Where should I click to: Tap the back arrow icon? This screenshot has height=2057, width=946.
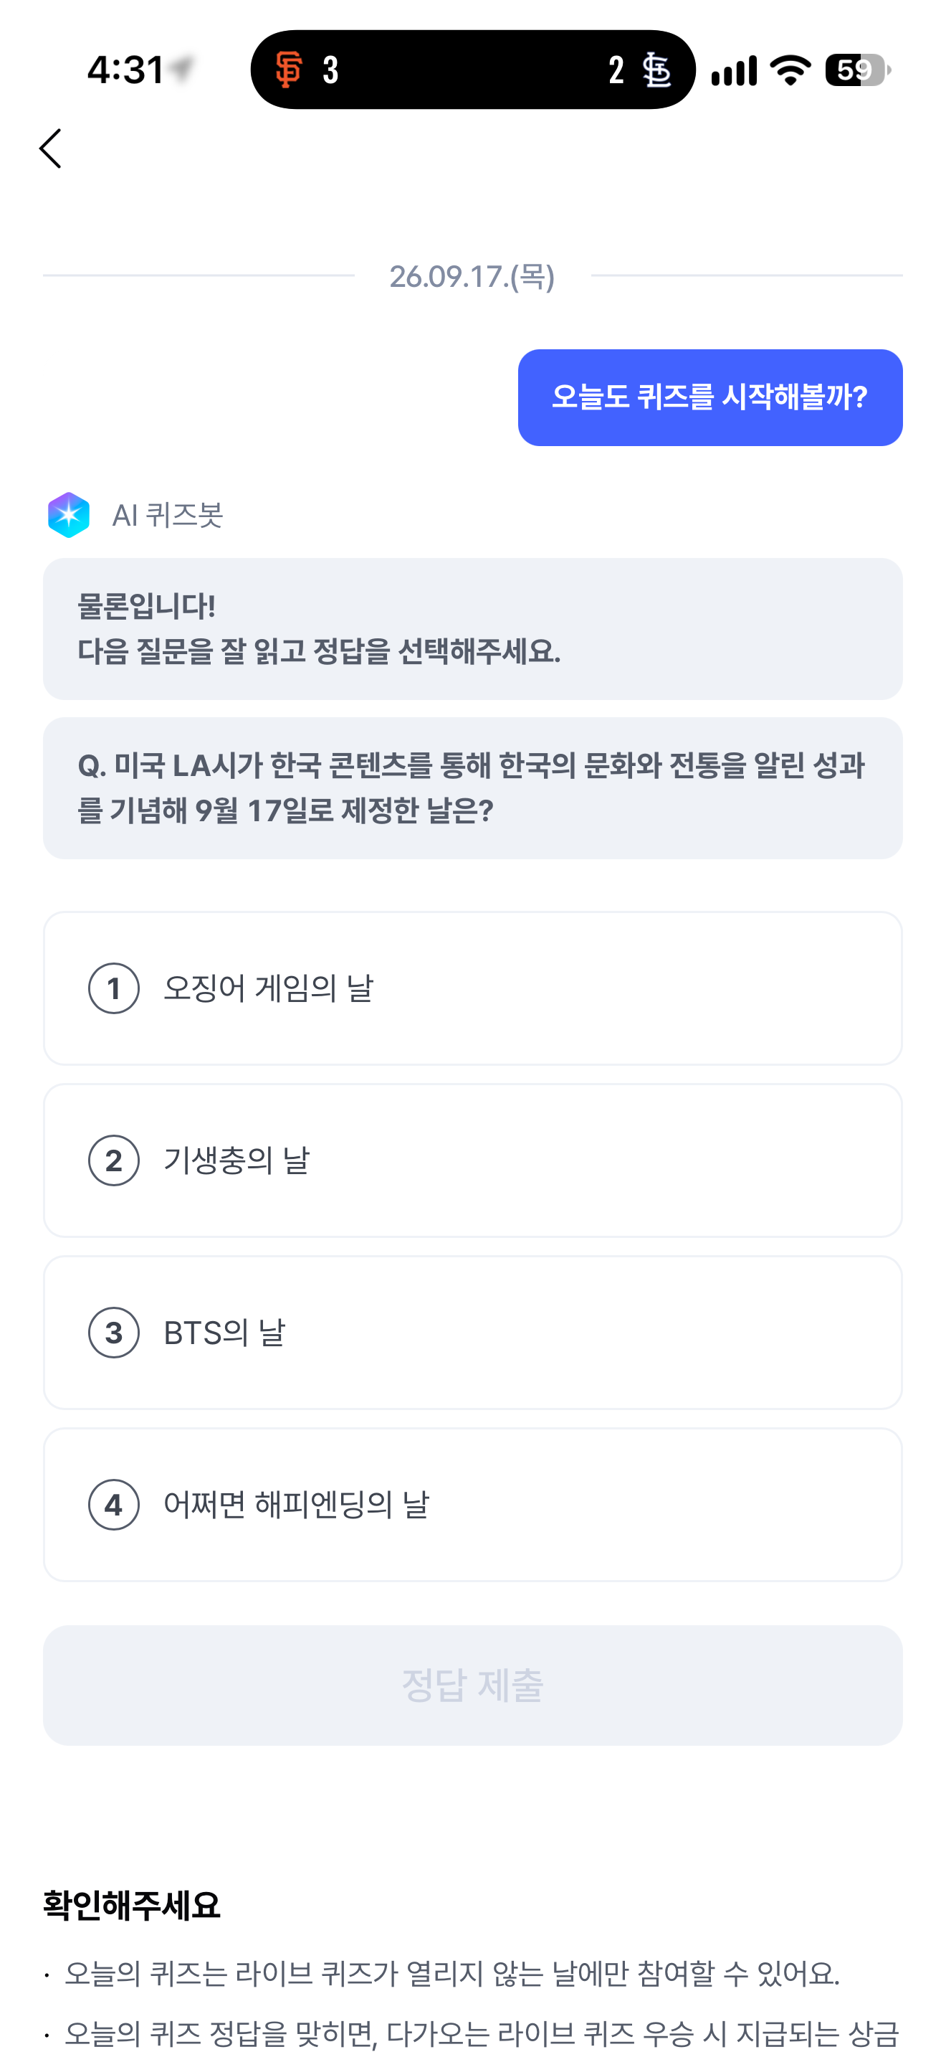pos(50,148)
